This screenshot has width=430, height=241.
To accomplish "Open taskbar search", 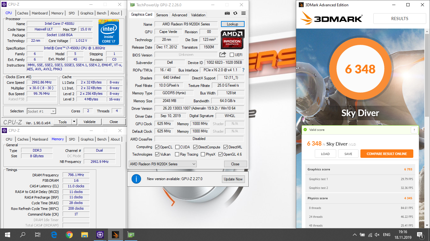I will pos(23,234).
